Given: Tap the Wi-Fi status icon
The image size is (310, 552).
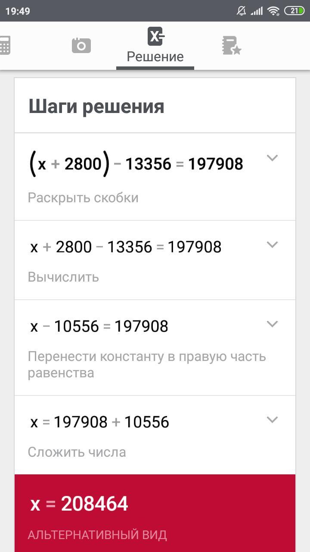Looking at the screenshot, I should pyautogui.click(x=273, y=11).
